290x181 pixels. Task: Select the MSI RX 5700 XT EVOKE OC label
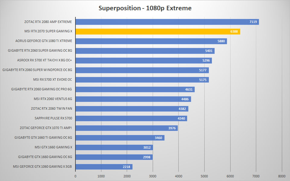pyautogui.click(x=53, y=79)
